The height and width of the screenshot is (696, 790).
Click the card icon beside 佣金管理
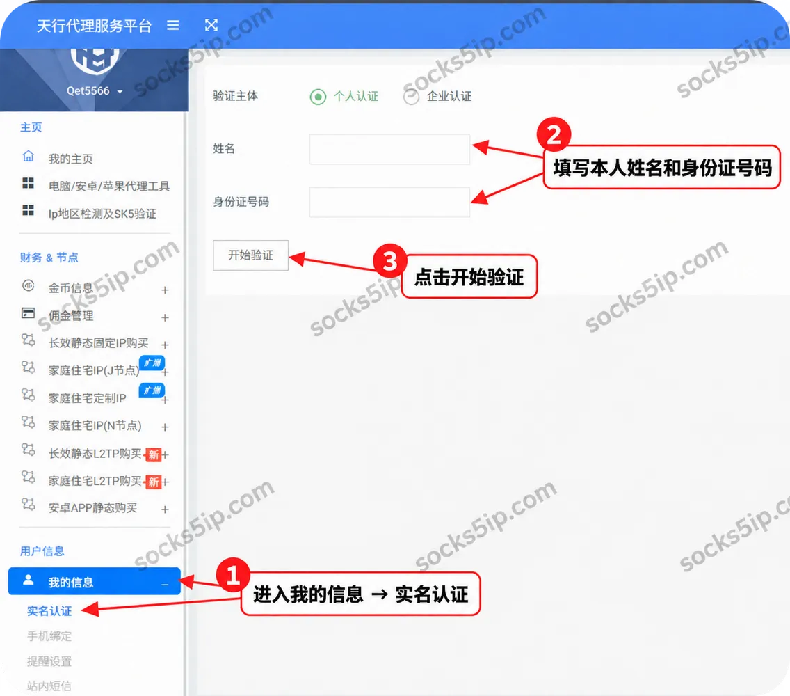(x=29, y=313)
